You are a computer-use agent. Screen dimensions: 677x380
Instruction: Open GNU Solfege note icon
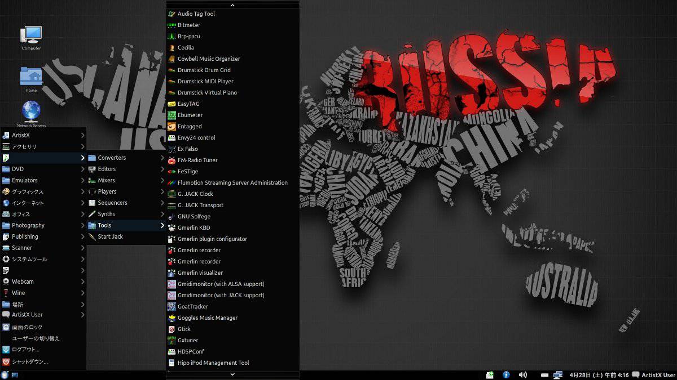point(172,216)
